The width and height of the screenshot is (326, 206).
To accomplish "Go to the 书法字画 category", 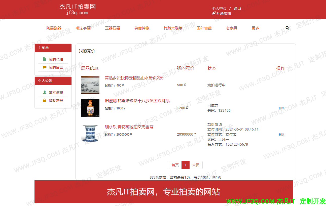I will coord(83,28).
